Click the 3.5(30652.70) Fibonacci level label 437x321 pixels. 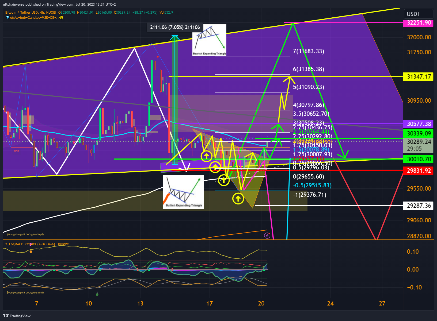click(x=311, y=114)
